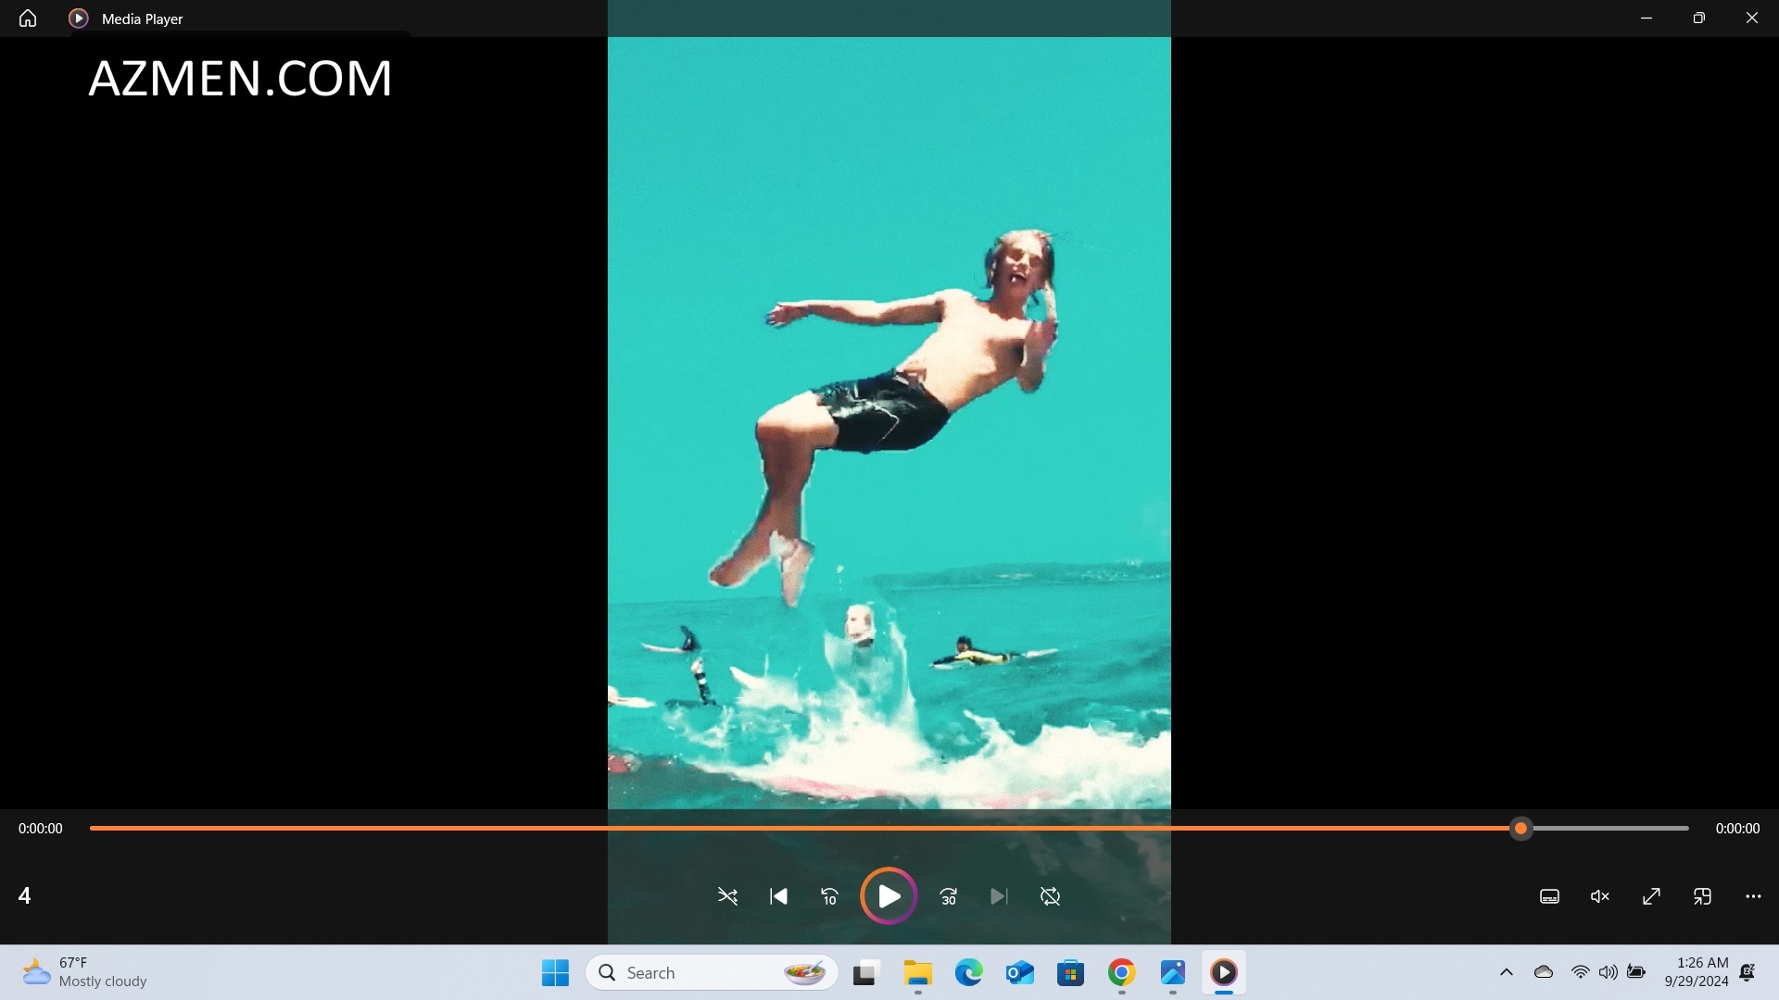Open clock and date panel

click(x=1696, y=972)
